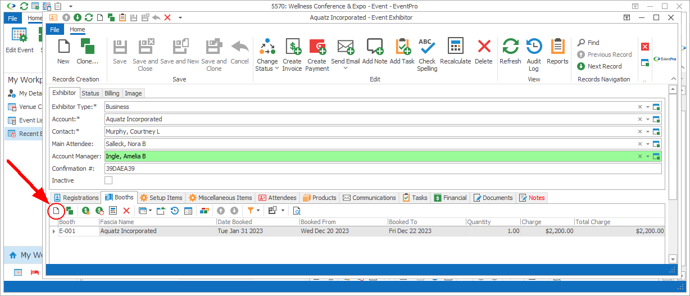Open Reports from the ribbon
Viewport: 690px width, 296px height.
(x=557, y=51)
